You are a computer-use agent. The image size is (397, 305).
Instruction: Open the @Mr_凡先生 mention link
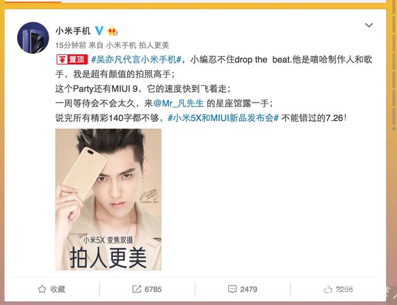coord(178,103)
